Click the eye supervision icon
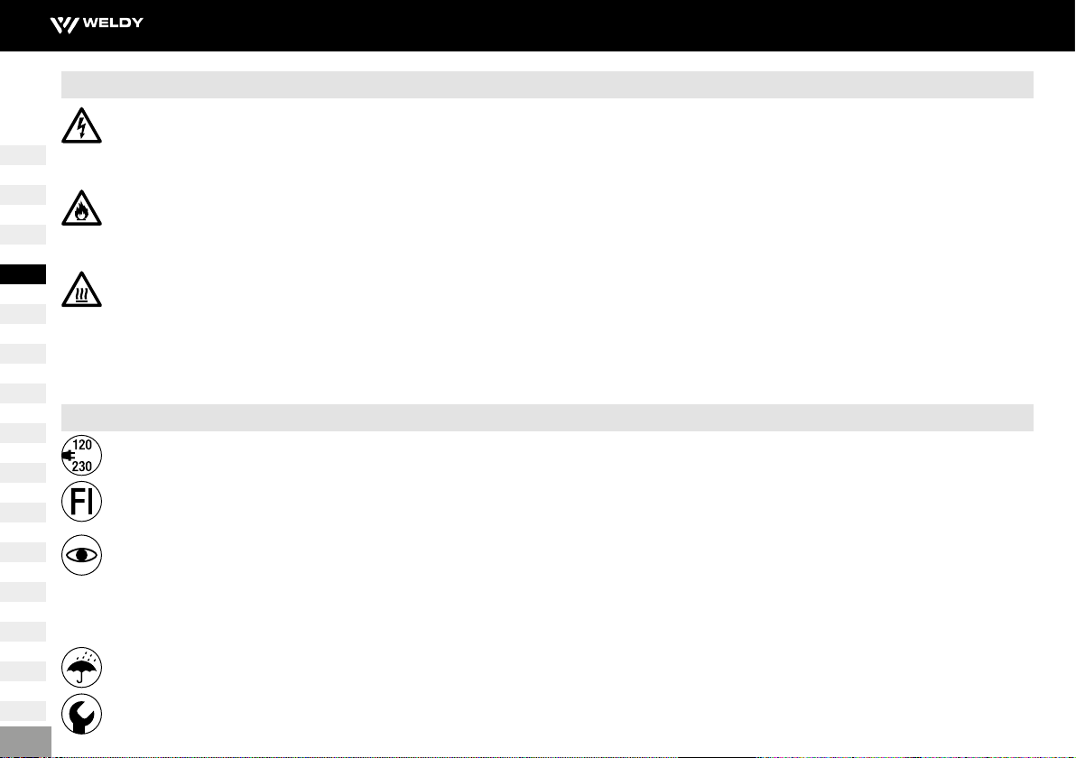 [81, 555]
